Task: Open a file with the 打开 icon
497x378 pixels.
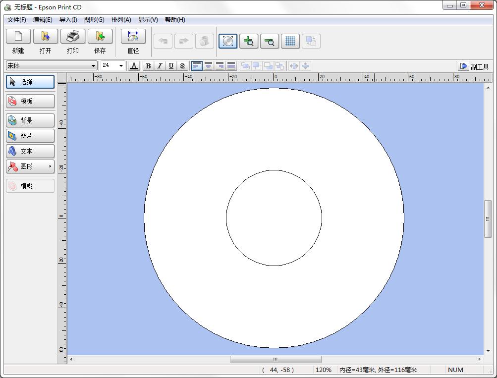Action: point(46,37)
